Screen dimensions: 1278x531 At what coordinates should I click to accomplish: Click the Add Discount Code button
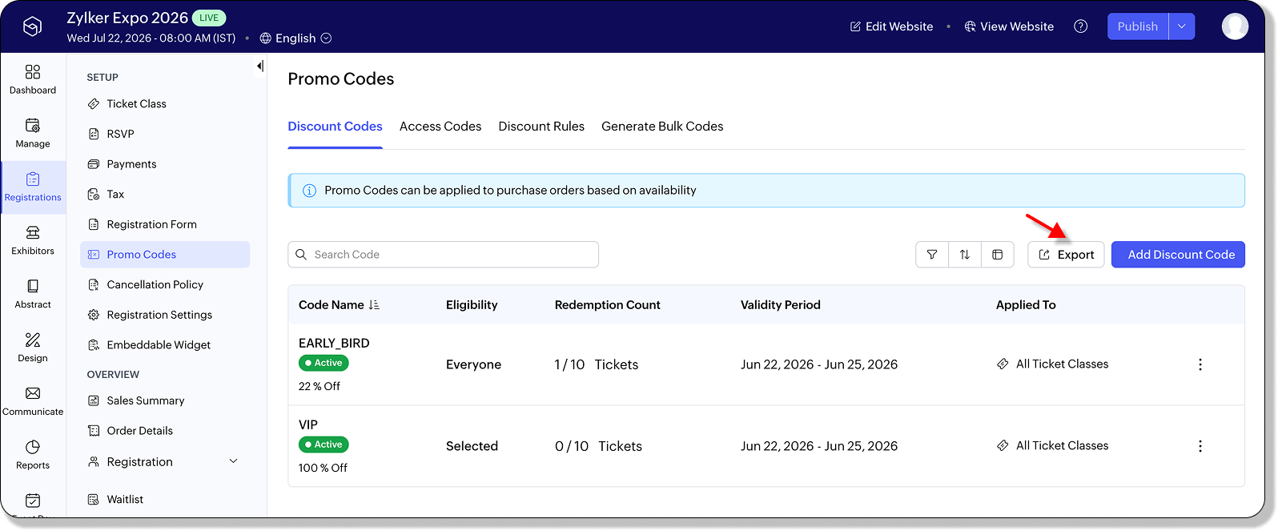click(x=1178, y=255)
